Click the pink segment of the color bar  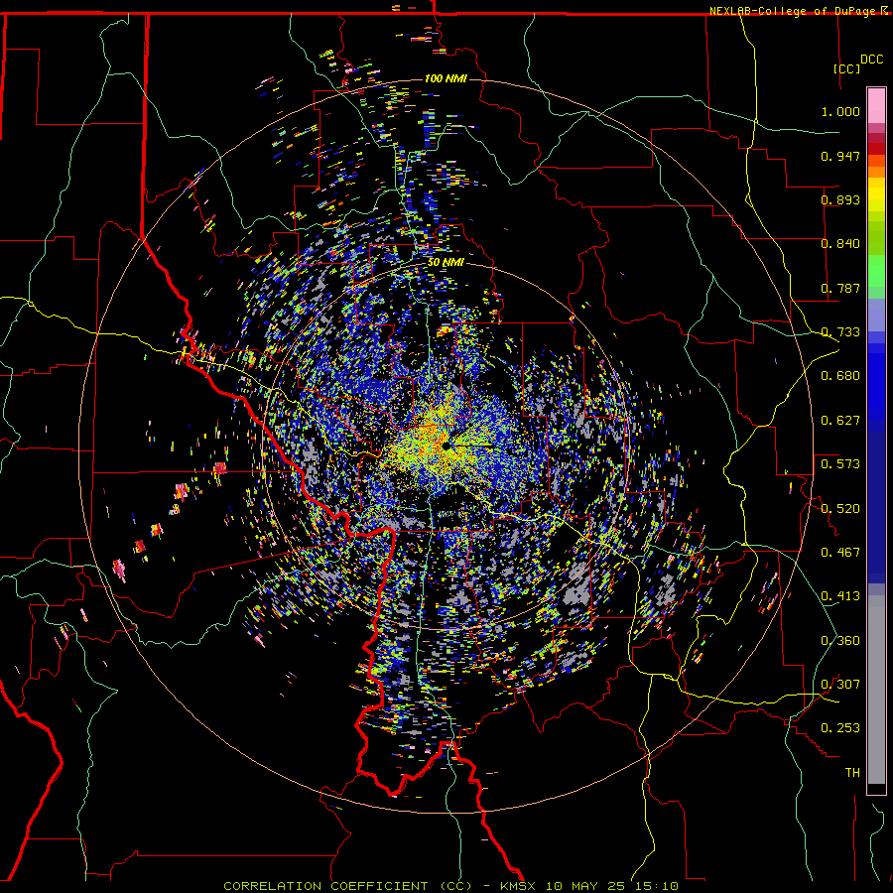pyautogui.click(x=876, y=106)
